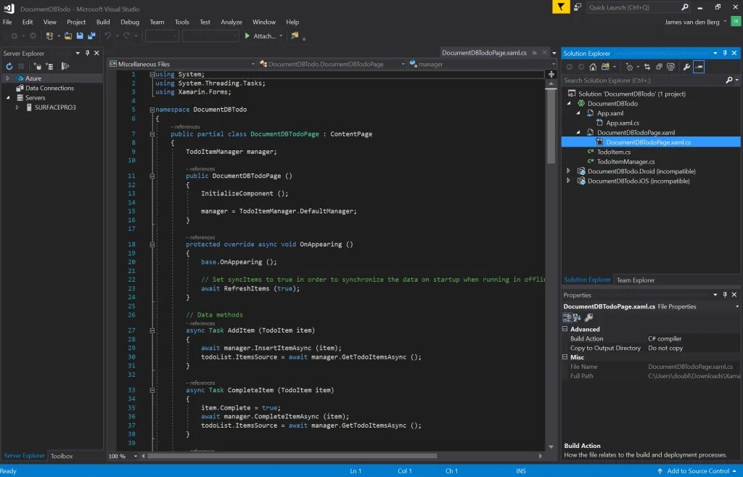This screenshot has height=477, width=743.
Task: Click the green Attach play button
Action: [x=247, y=36]
